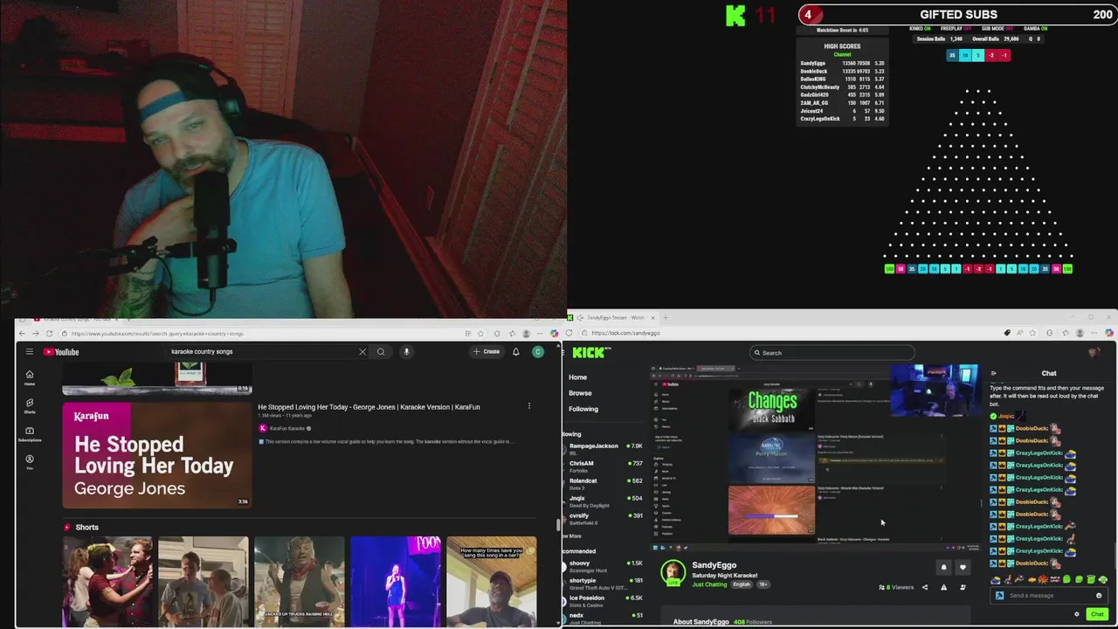
Task: Visit the KaraFun Karaoke channel link
Action: coord(286,429)
